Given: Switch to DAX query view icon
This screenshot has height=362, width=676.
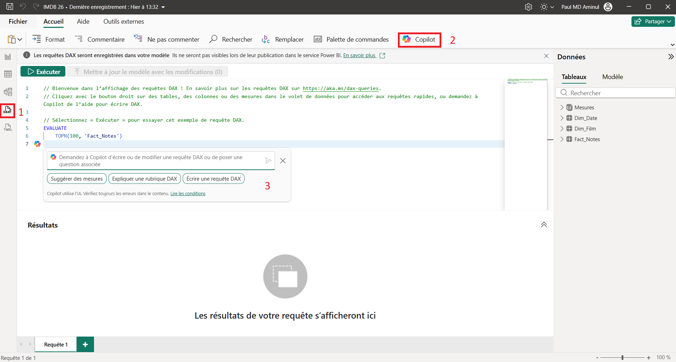Looking at the screenshot, I should tap(8, 110).
